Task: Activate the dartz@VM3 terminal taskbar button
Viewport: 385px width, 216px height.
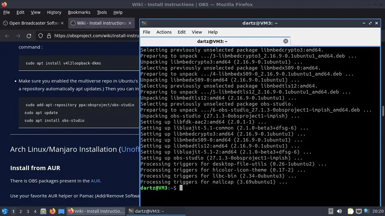Action: (x=156, y=211)
